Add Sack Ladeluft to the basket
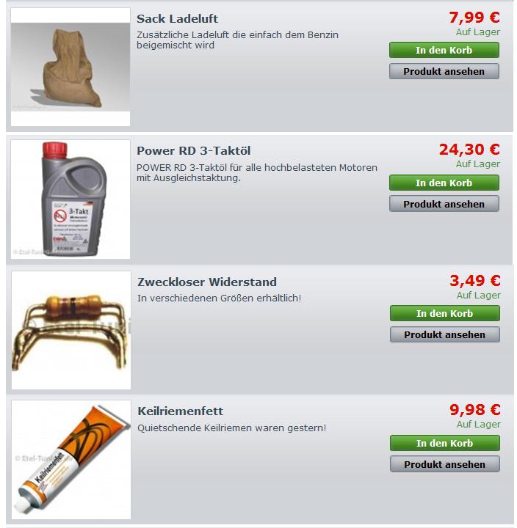Image resolution: width=517 pixels, height=528 pixels. click(444, 50)
